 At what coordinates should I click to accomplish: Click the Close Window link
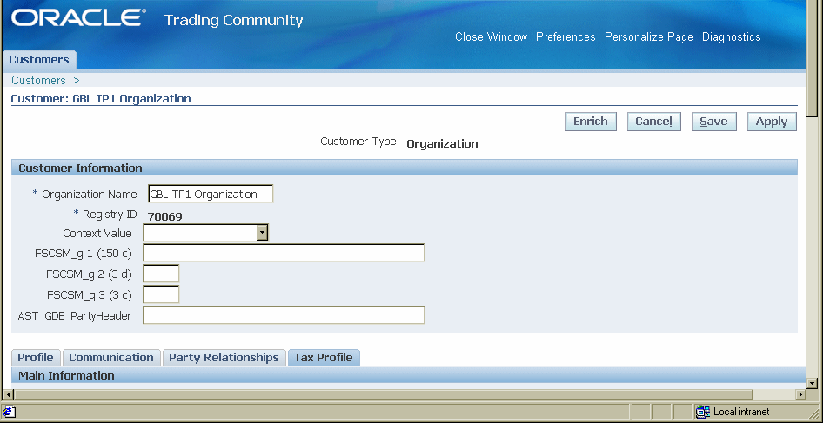(492, 37)
